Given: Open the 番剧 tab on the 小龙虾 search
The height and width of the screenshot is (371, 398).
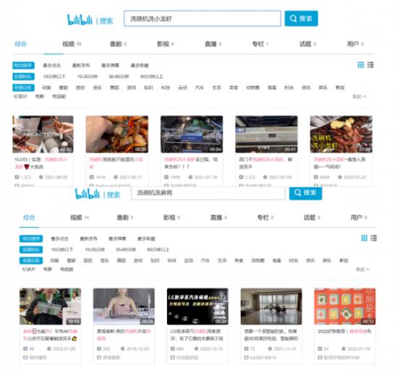Looking at the screenshot, I should tap(118, 43).
